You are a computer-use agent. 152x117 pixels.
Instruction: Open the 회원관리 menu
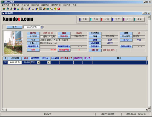[6, 5]
